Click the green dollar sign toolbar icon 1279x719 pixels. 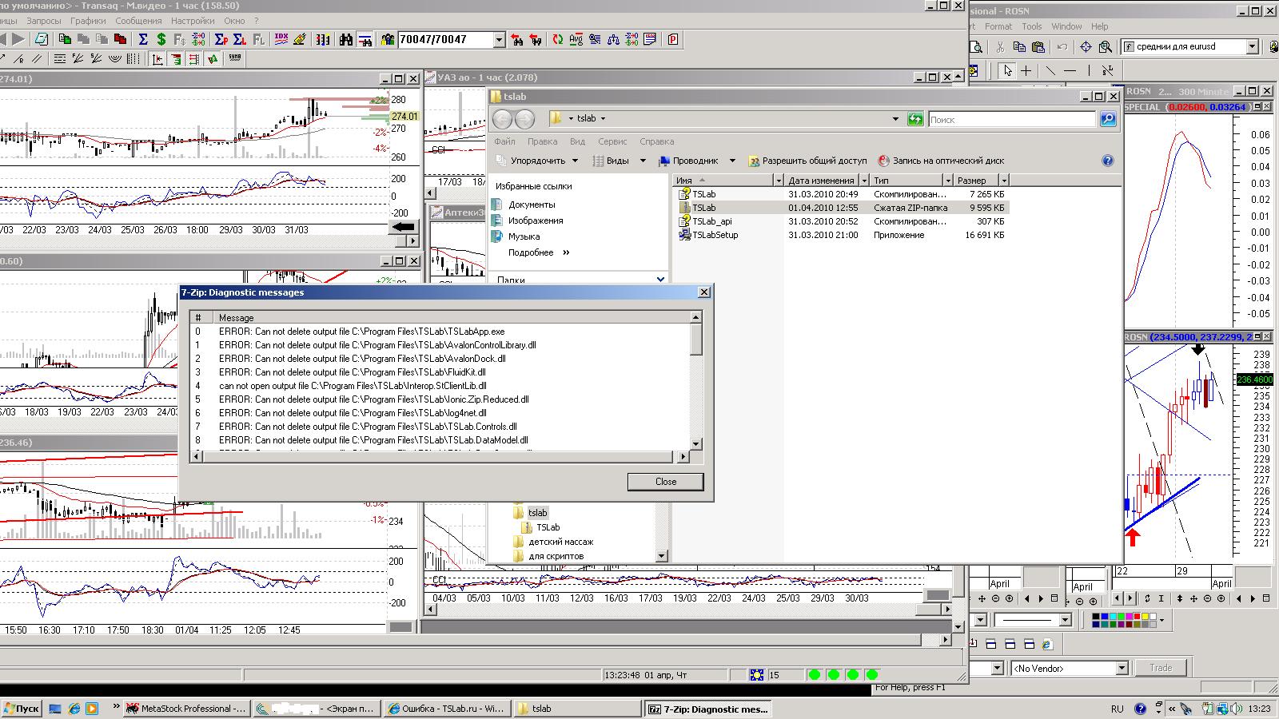pos(161,39)
